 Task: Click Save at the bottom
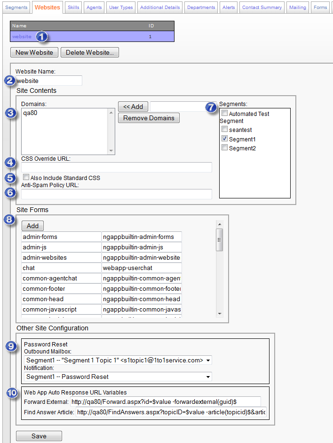(x=39, y=436)
